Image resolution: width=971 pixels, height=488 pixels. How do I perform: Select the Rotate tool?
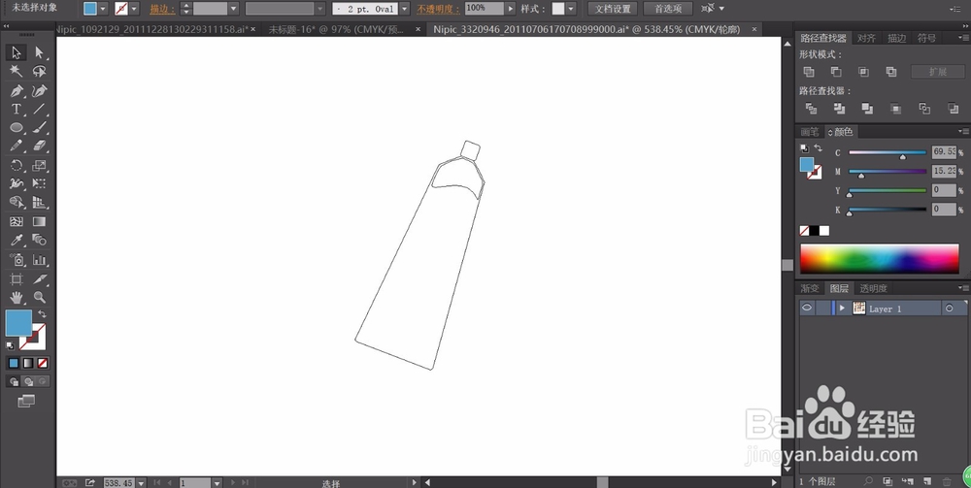pyautogui.click(x=17, y=165)
